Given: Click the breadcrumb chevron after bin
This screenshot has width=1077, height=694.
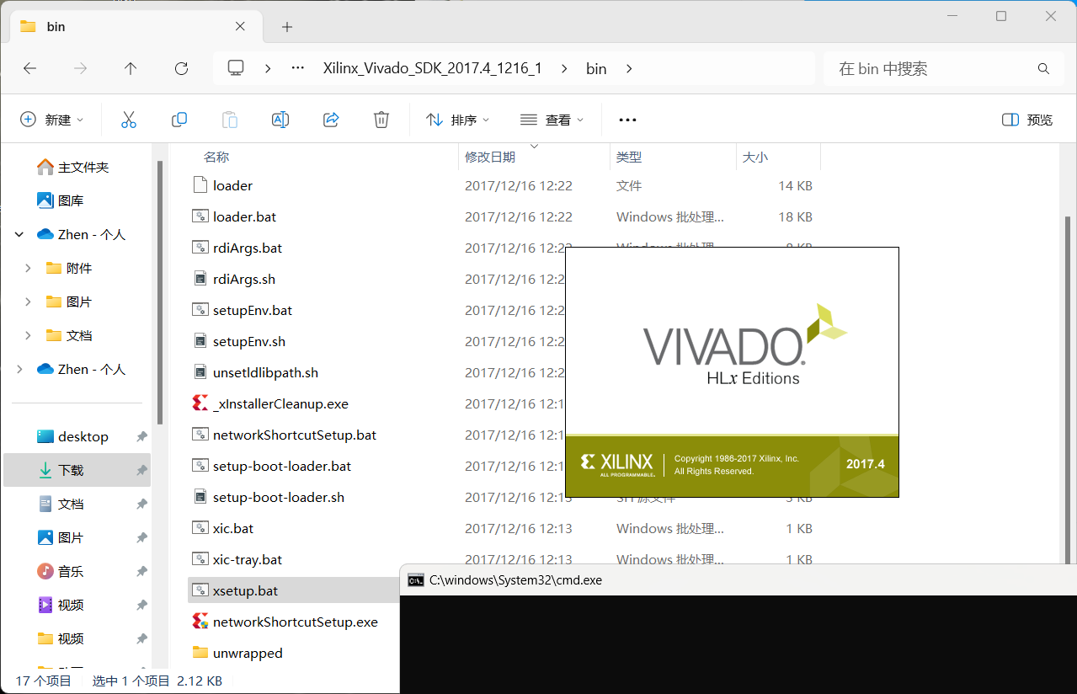Looking at the screenshot, I should tap(629, 68).
